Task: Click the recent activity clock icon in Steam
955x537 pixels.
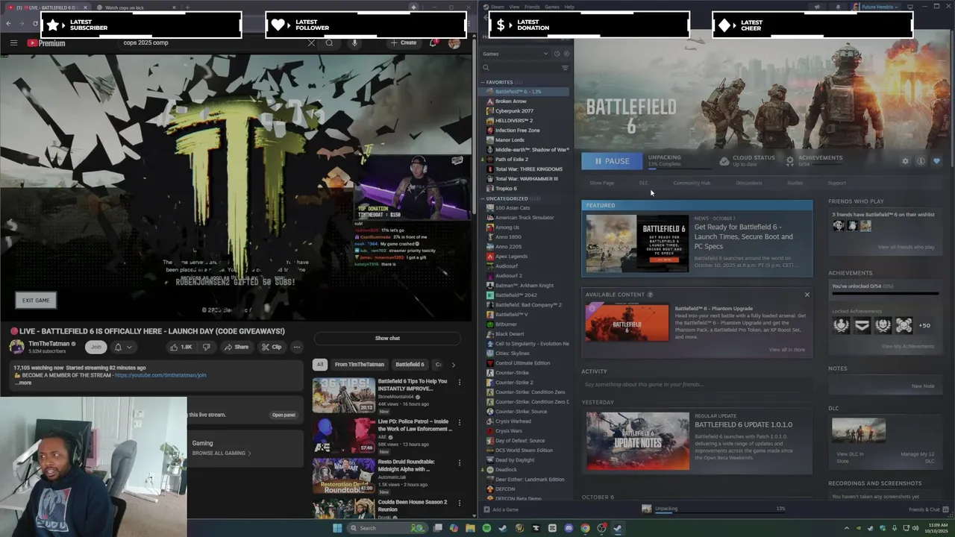Action: pyautogui.click(x=557, y=54)
